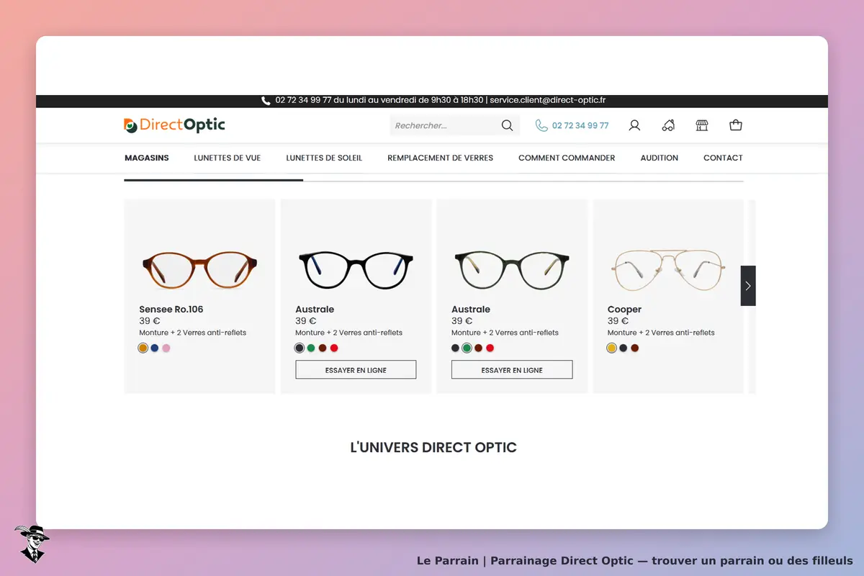This screenshot has width=864, height=576.
Task: Click the L'UNIVERS DIRECT OPTIC heading
Action: click(x=433, y=447)
